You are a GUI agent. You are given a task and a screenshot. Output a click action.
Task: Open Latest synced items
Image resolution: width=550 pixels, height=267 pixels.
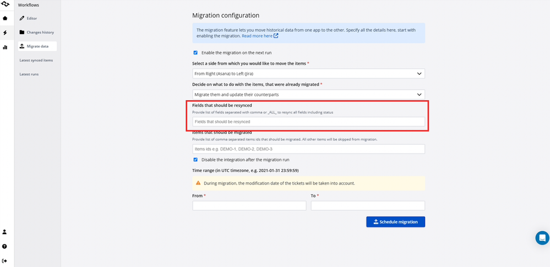point(36,60)
